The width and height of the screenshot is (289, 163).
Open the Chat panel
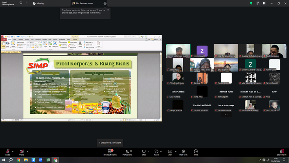click(144, 153)
